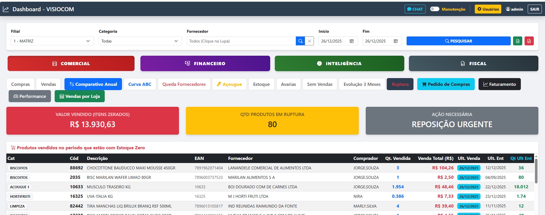Clear the Fornecedor field with X icon
Image resolution: width=545 pixels, height=215 pixels.
click(x=309, y=41)
